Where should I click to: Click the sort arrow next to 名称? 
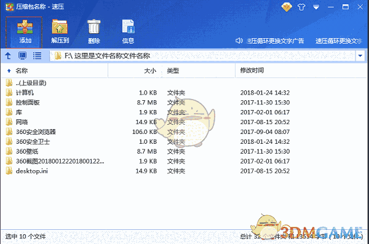pos(9,71)
